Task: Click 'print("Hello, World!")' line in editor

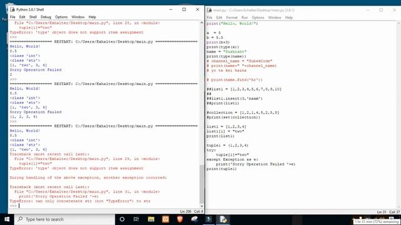Action: tap(232, 24)
